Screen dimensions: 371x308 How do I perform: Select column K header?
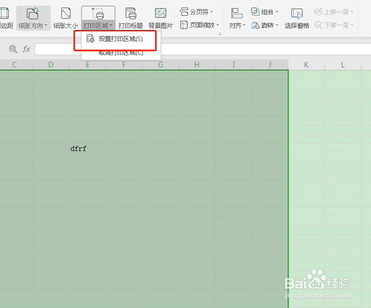[307, 64]
